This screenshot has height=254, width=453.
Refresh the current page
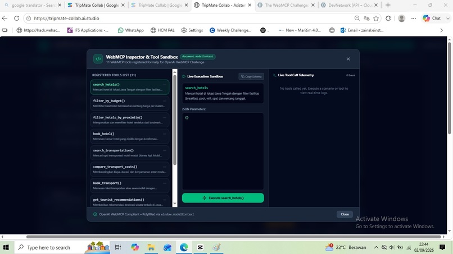coord(16,18)
